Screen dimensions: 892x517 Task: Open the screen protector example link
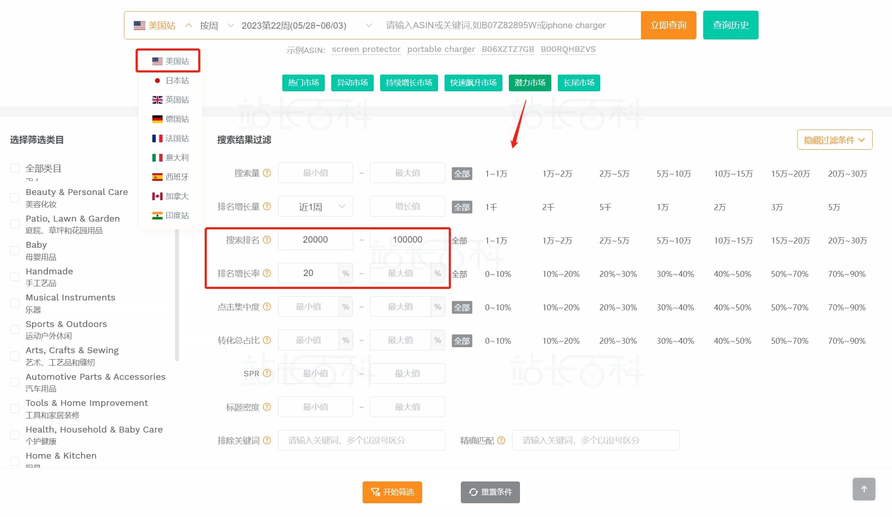366,49
